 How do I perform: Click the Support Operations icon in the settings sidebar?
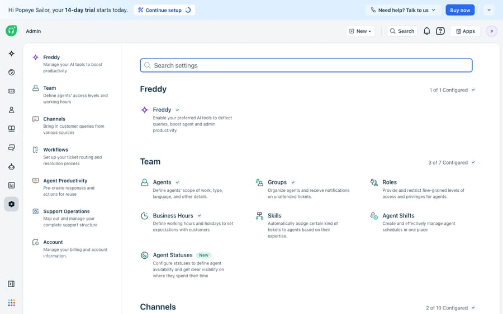pyautogui.click(x=36, y=211)
